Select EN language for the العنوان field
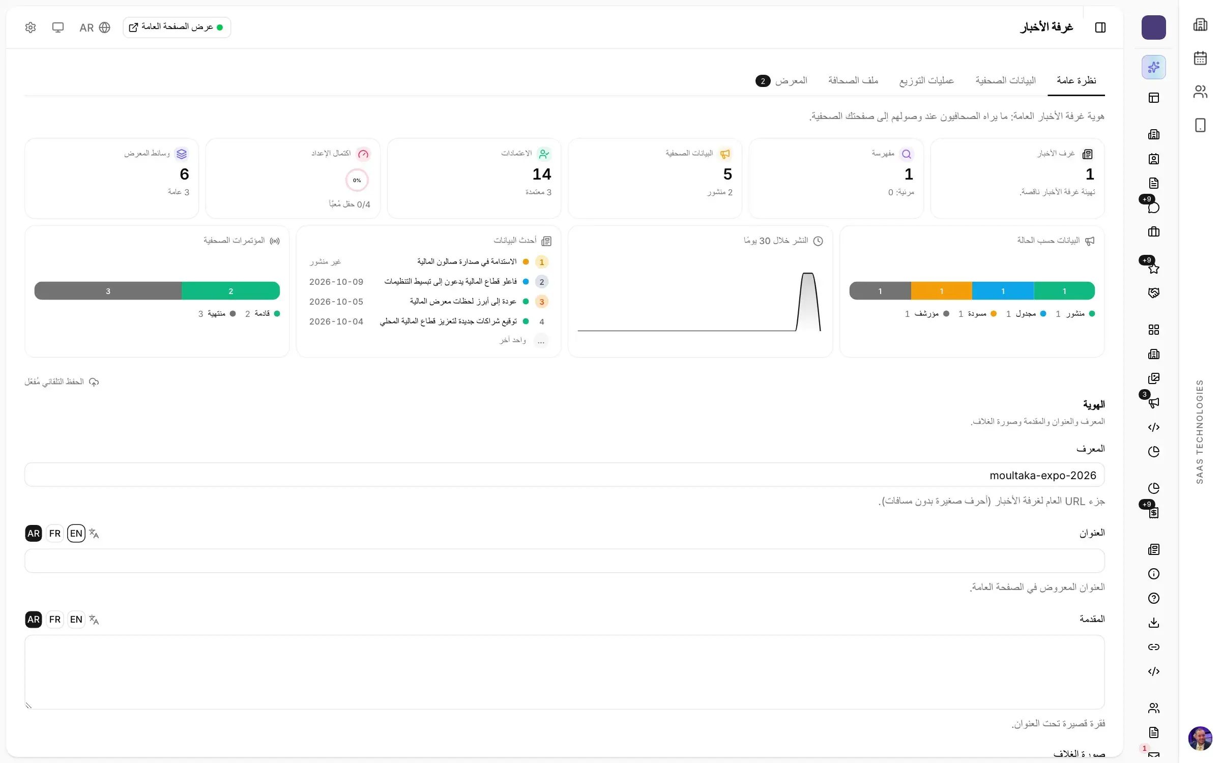This screenshot has height=763, width=1221. (76, 533)
